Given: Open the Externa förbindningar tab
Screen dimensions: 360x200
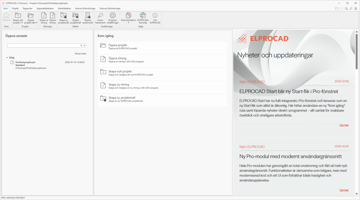Looking at the screenshot, I should tap(110, 8).
